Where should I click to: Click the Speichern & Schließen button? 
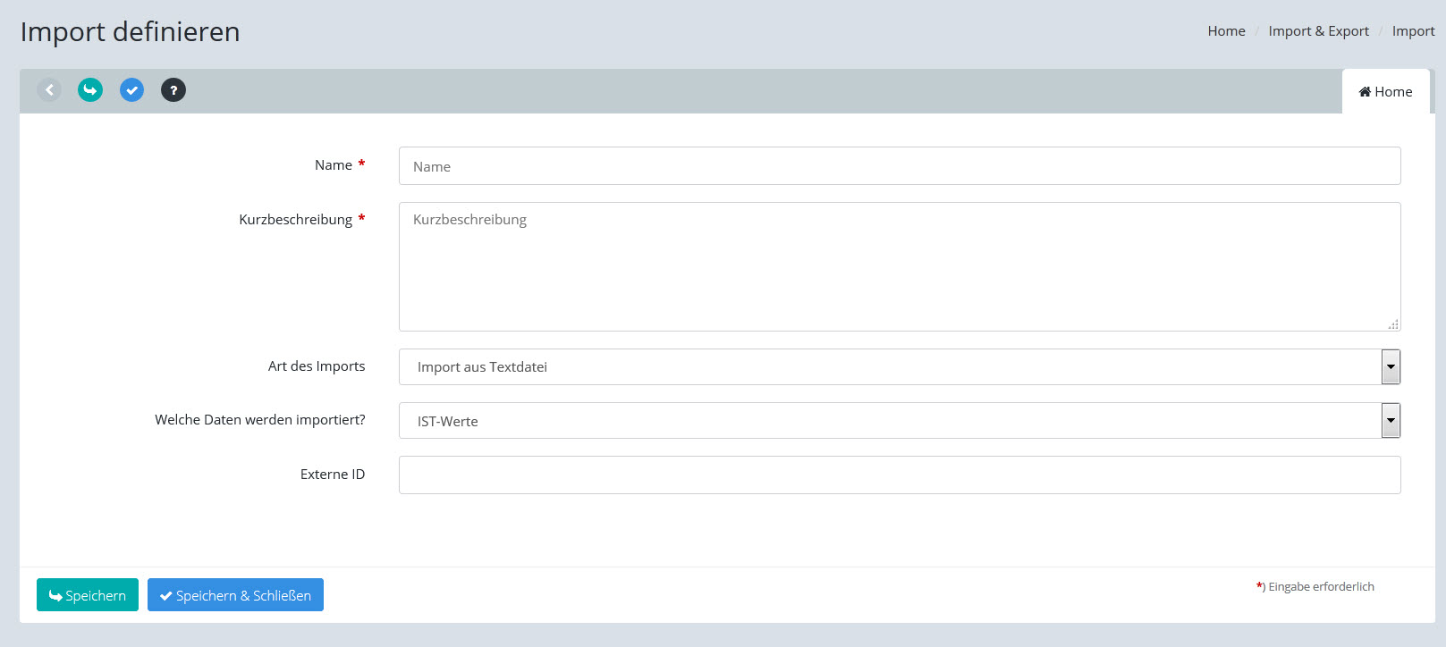click(x=235, y=595)
